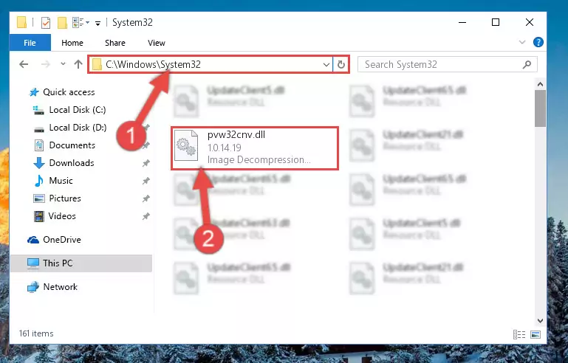Switch to the Share ribbon tab
The width and height of the screenshot is (568, 363).
(114, 43)
